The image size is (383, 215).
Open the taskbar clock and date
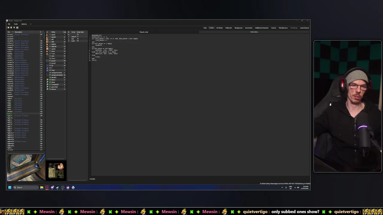coord(305,188)
